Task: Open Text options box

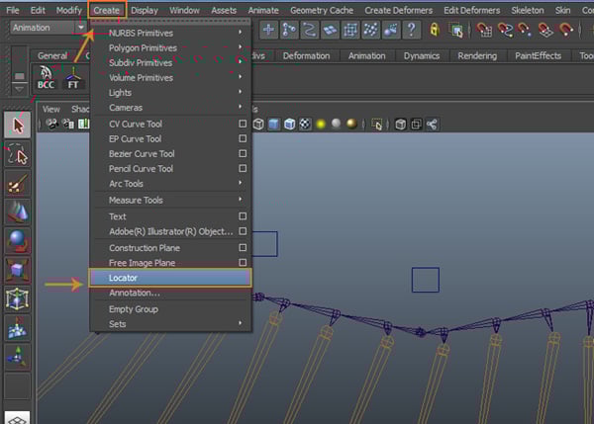Action: [243, 216]
